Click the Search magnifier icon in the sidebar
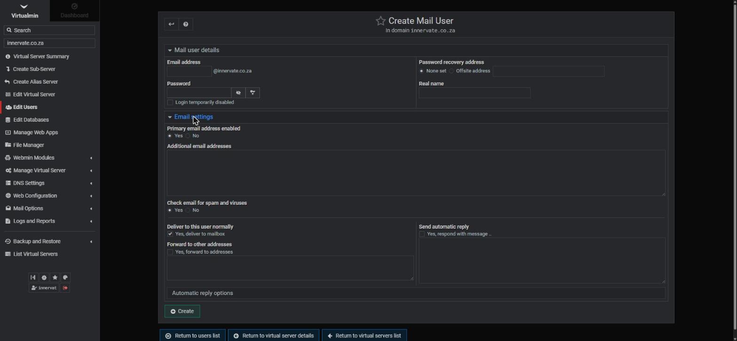 pos(9,30)
